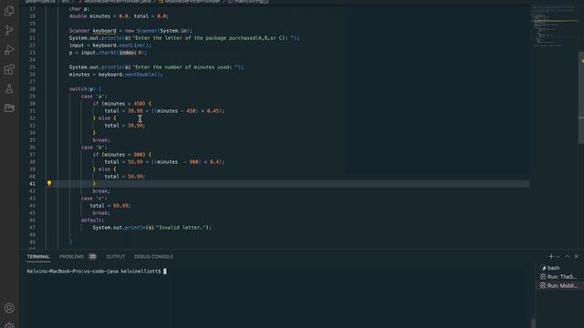Click the 'break;' statement on line 42
The image size is (584, 328).
pyautogui.click(x=101, y=190)
